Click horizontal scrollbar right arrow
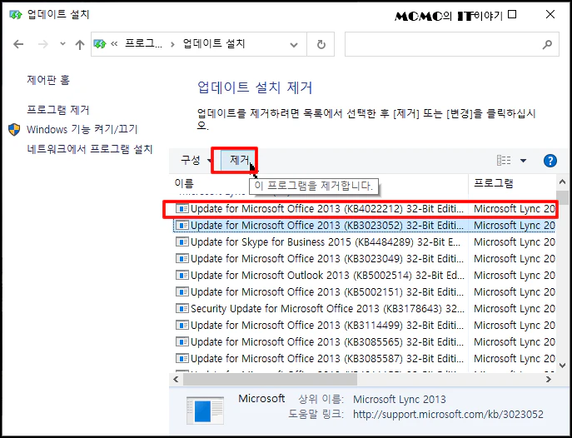This screenshot has width=572, height=438. [549, 379]
